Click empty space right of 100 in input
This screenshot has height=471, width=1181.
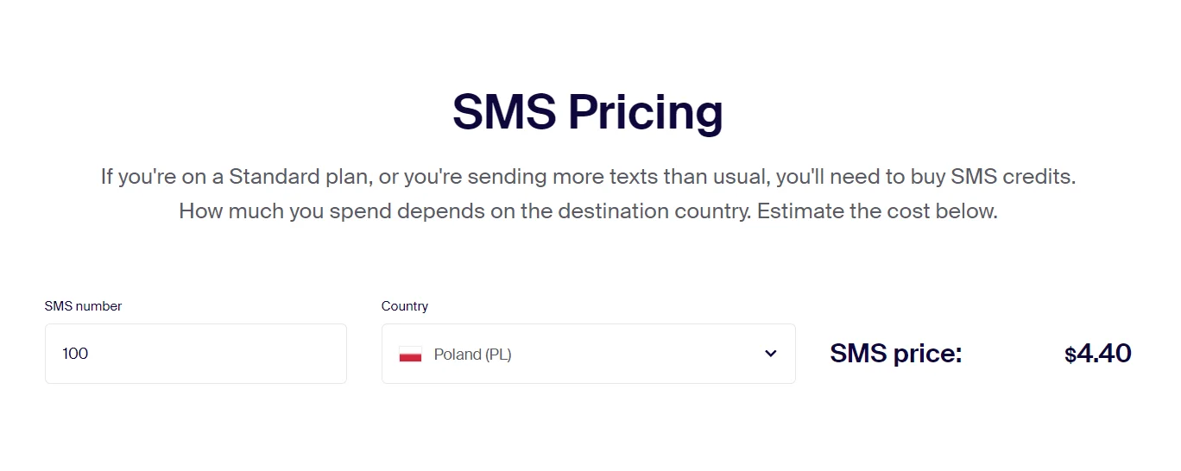click(x=216, y=354)
